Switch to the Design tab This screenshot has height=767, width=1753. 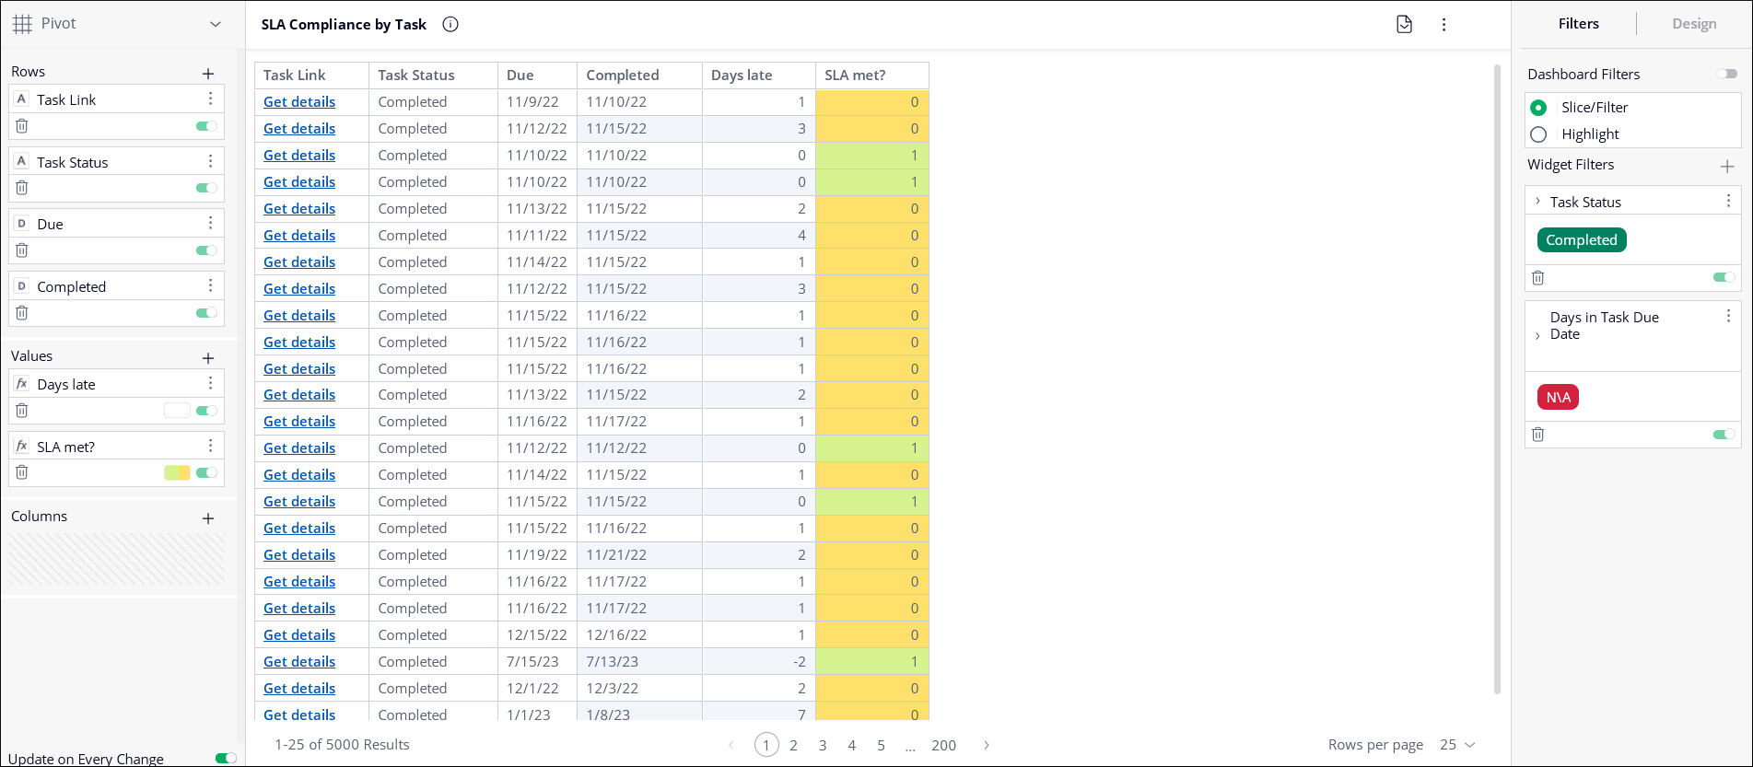(x=1694, y=24)
